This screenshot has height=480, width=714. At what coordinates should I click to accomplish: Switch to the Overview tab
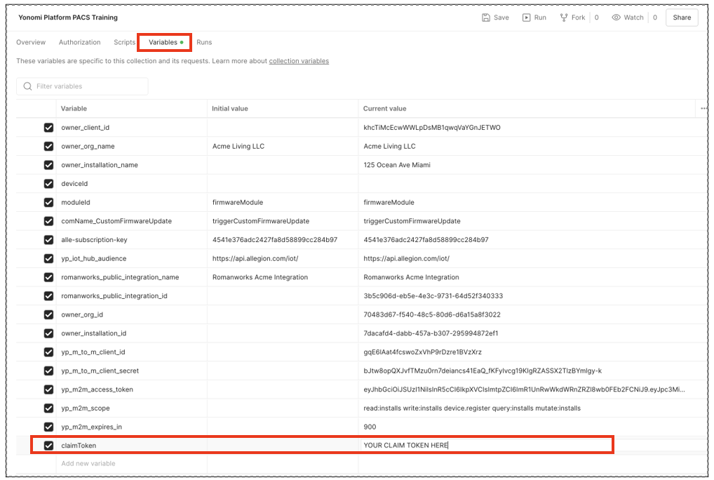point(31,42)
